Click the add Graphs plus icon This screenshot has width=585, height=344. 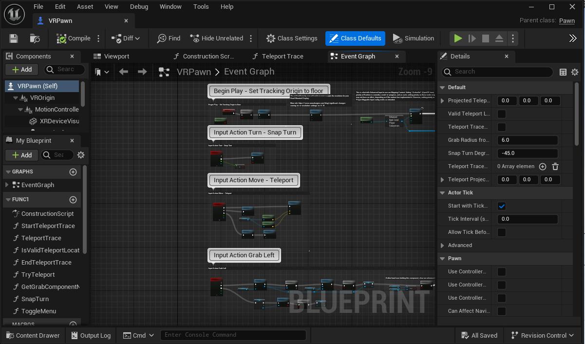(x=73, y=172)
